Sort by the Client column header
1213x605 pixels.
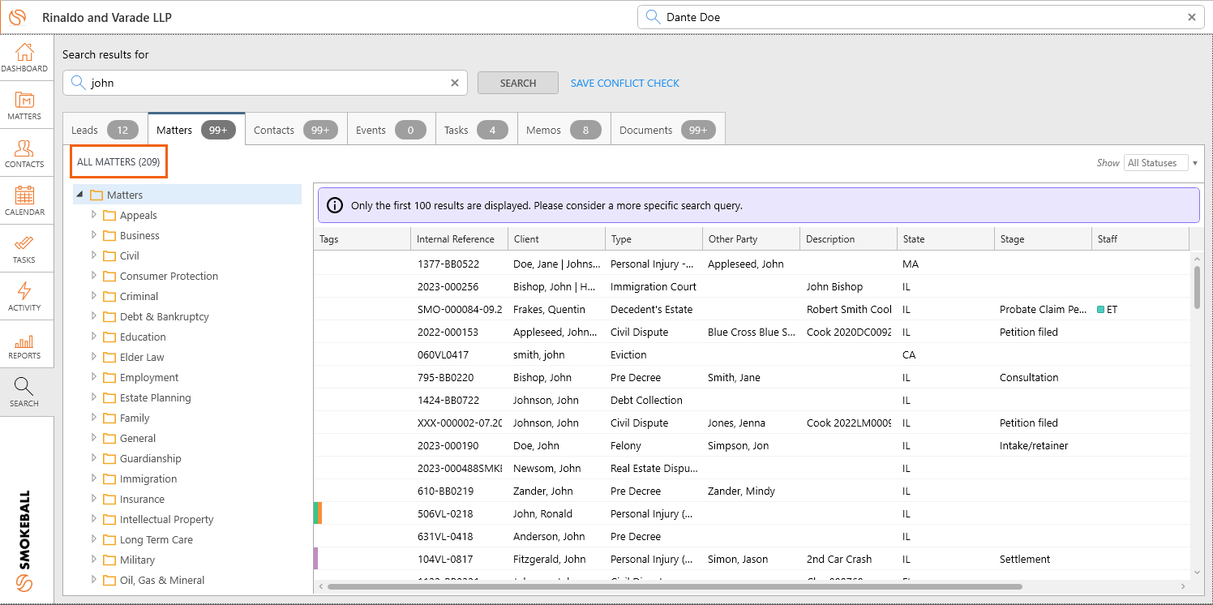click(x=557, y=239)
